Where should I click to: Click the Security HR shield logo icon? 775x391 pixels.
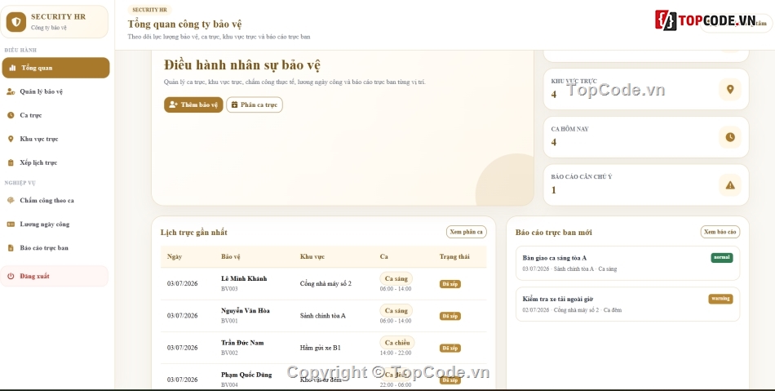click(15, 22)
